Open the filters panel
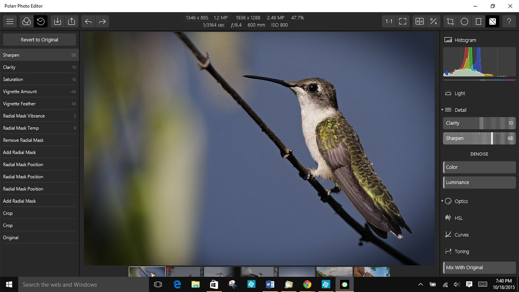This screenshot has height=292, width=519. [26, 21]
